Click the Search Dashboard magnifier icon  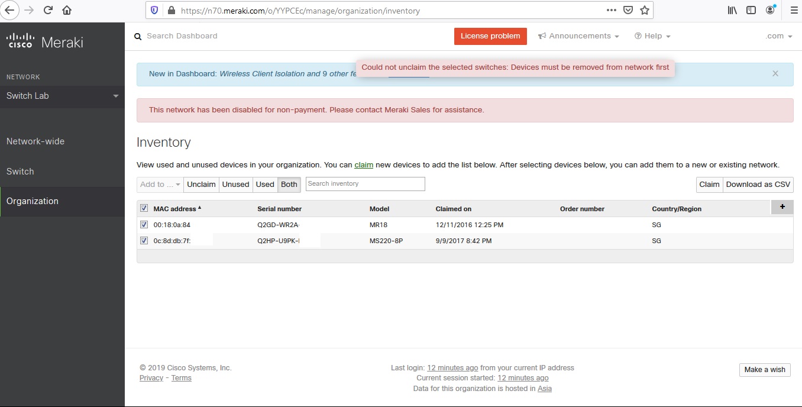pos(137,35)
